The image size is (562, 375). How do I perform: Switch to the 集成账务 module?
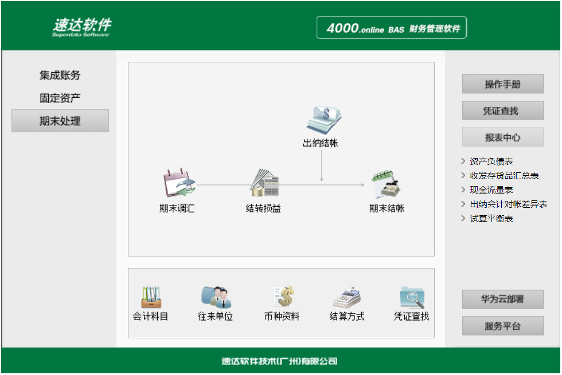[60, 75]
